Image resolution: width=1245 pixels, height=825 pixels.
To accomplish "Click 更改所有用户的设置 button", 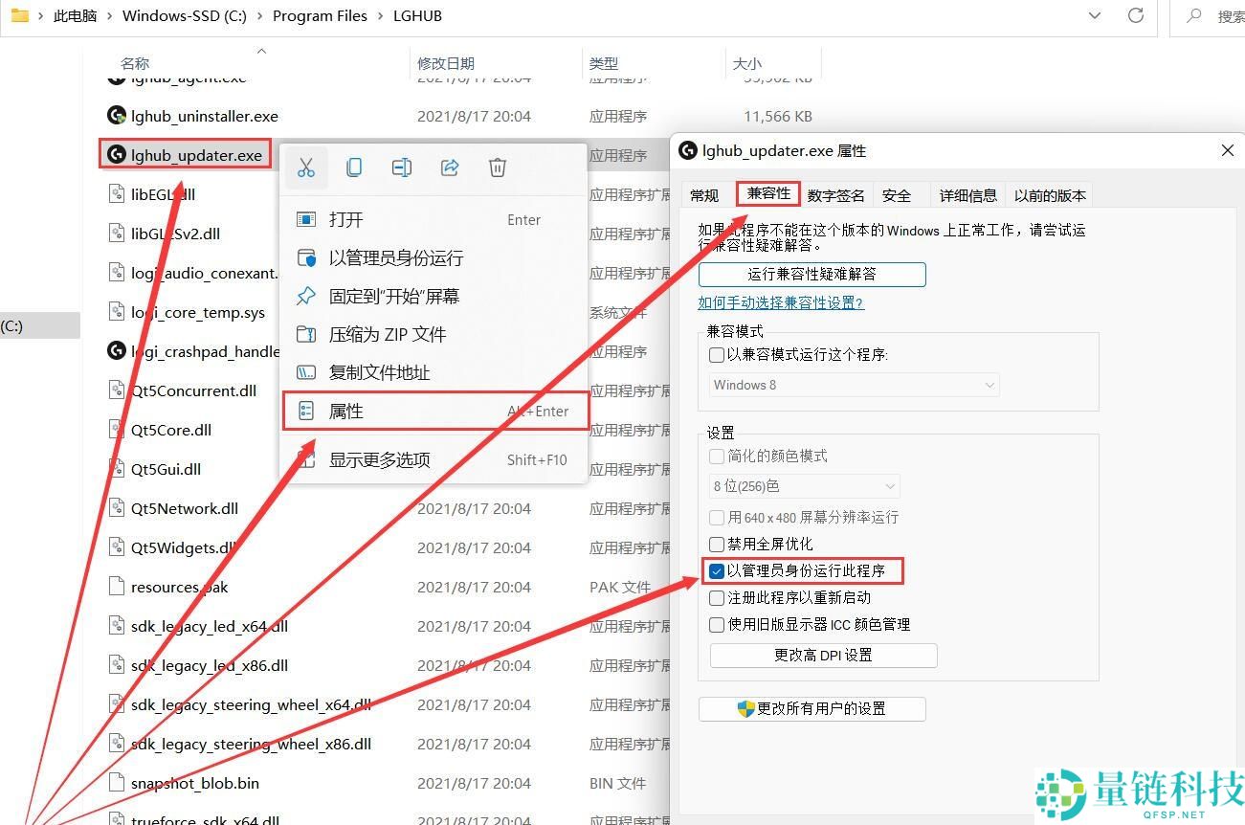I will pos(812,708).
